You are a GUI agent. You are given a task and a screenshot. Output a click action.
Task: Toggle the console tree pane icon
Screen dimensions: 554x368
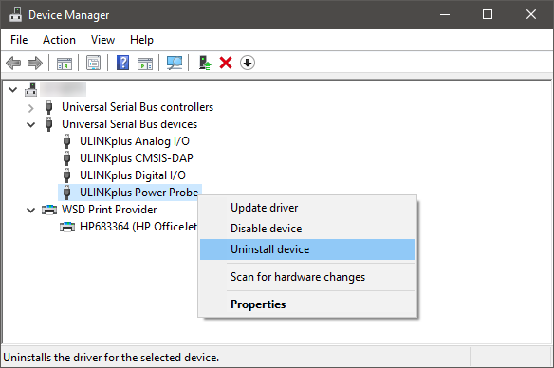point(65,64)
